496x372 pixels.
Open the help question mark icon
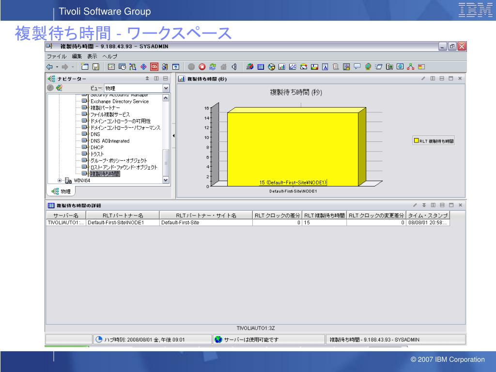coord(176,67)
